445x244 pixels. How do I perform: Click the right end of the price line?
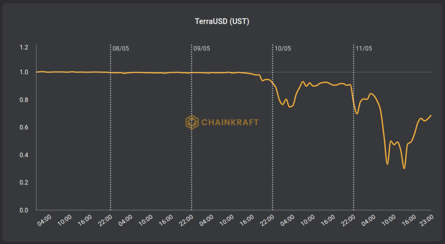[x=431, y=115]
